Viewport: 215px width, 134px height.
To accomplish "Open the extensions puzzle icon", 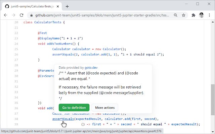I will point(193,15).
